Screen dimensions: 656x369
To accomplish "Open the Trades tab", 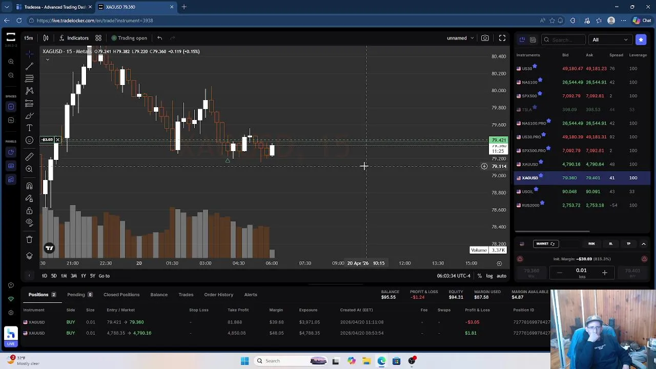I will [186, 295].
